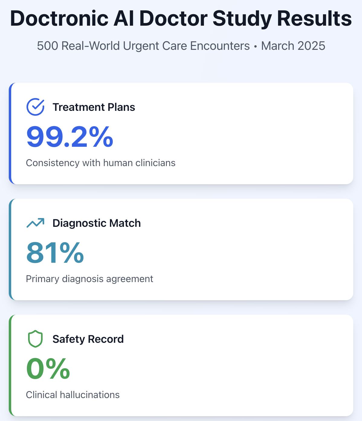Click the Diagnostic Match trending-up arrow icon

click(x=35, y=223)
